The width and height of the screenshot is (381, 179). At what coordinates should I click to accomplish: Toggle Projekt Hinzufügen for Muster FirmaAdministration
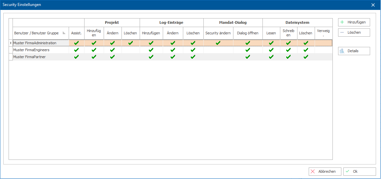click(94, 43)
